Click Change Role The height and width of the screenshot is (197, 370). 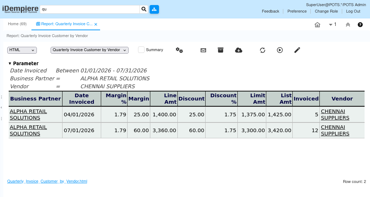[x=326, y=11]
